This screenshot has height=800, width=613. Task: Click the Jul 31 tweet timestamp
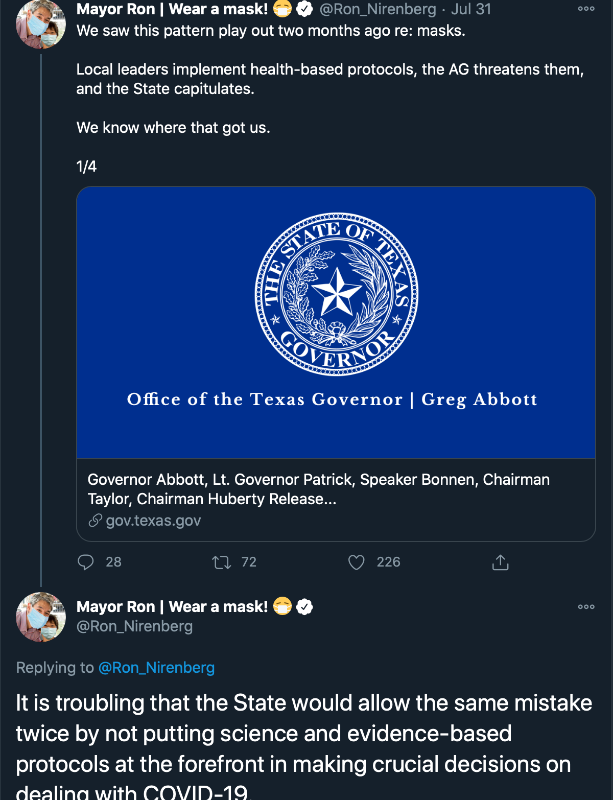pos(470,9)
